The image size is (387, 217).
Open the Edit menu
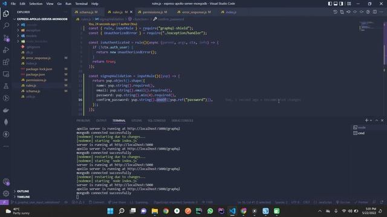tap(22, 4)
